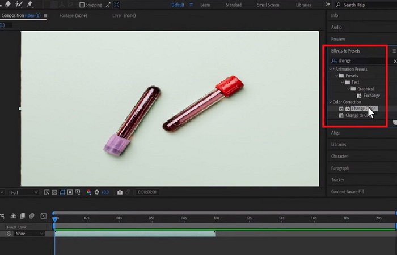
Task: Toggle the frame blending switch
Action: click(23, 216)
